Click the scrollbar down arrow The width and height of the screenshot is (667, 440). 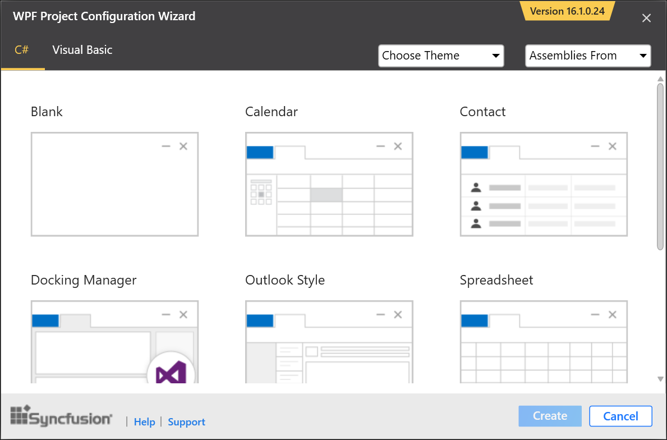660,380
